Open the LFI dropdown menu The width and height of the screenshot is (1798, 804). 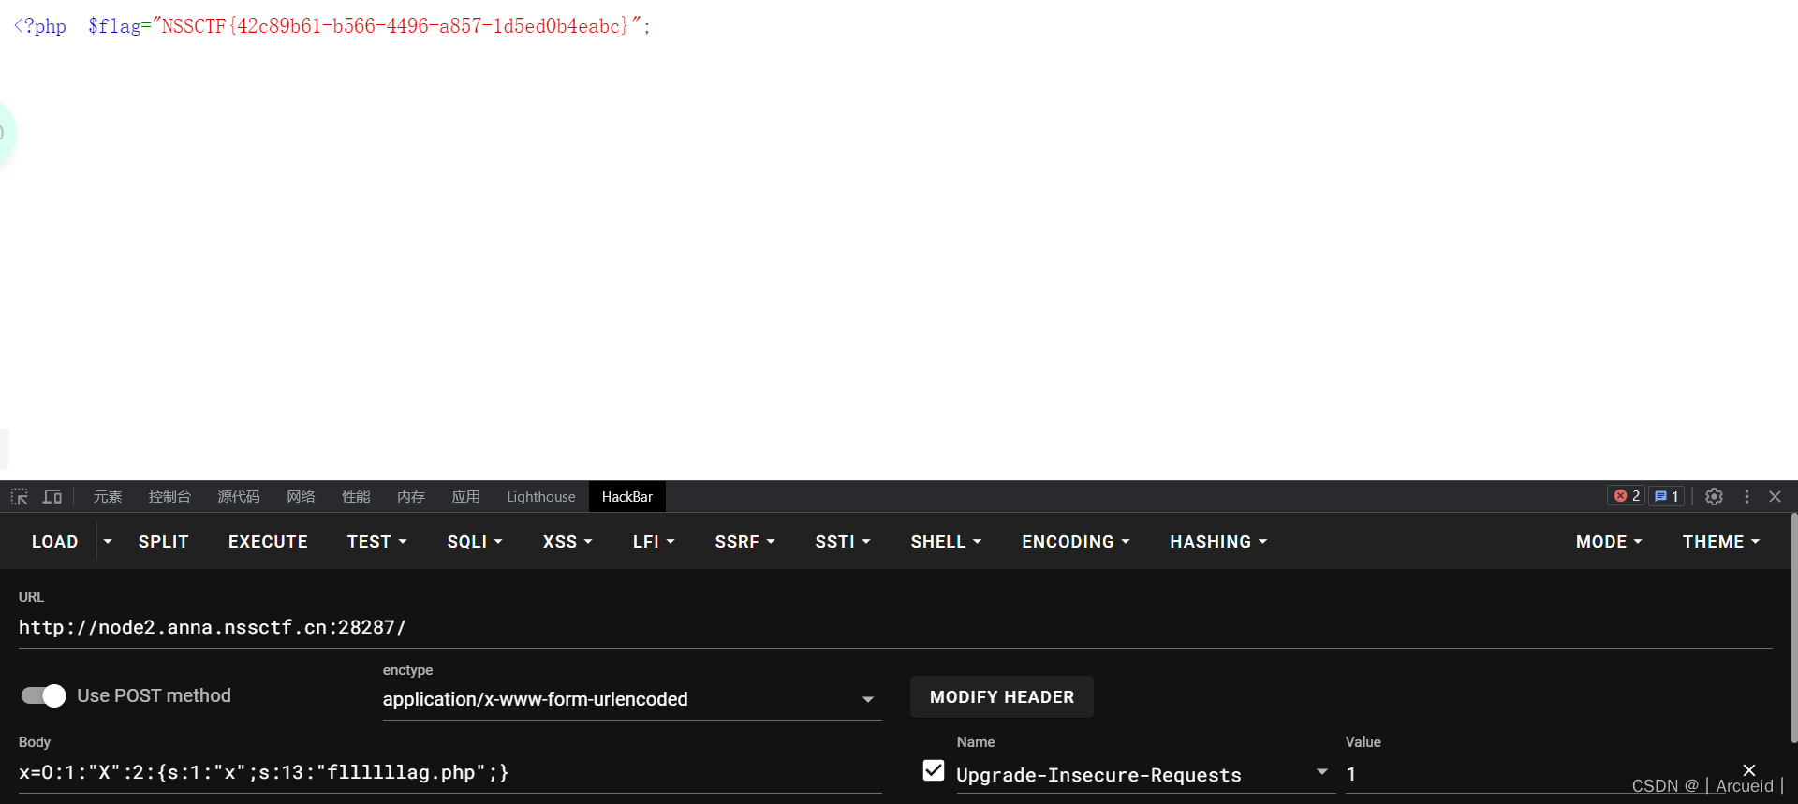654,541
